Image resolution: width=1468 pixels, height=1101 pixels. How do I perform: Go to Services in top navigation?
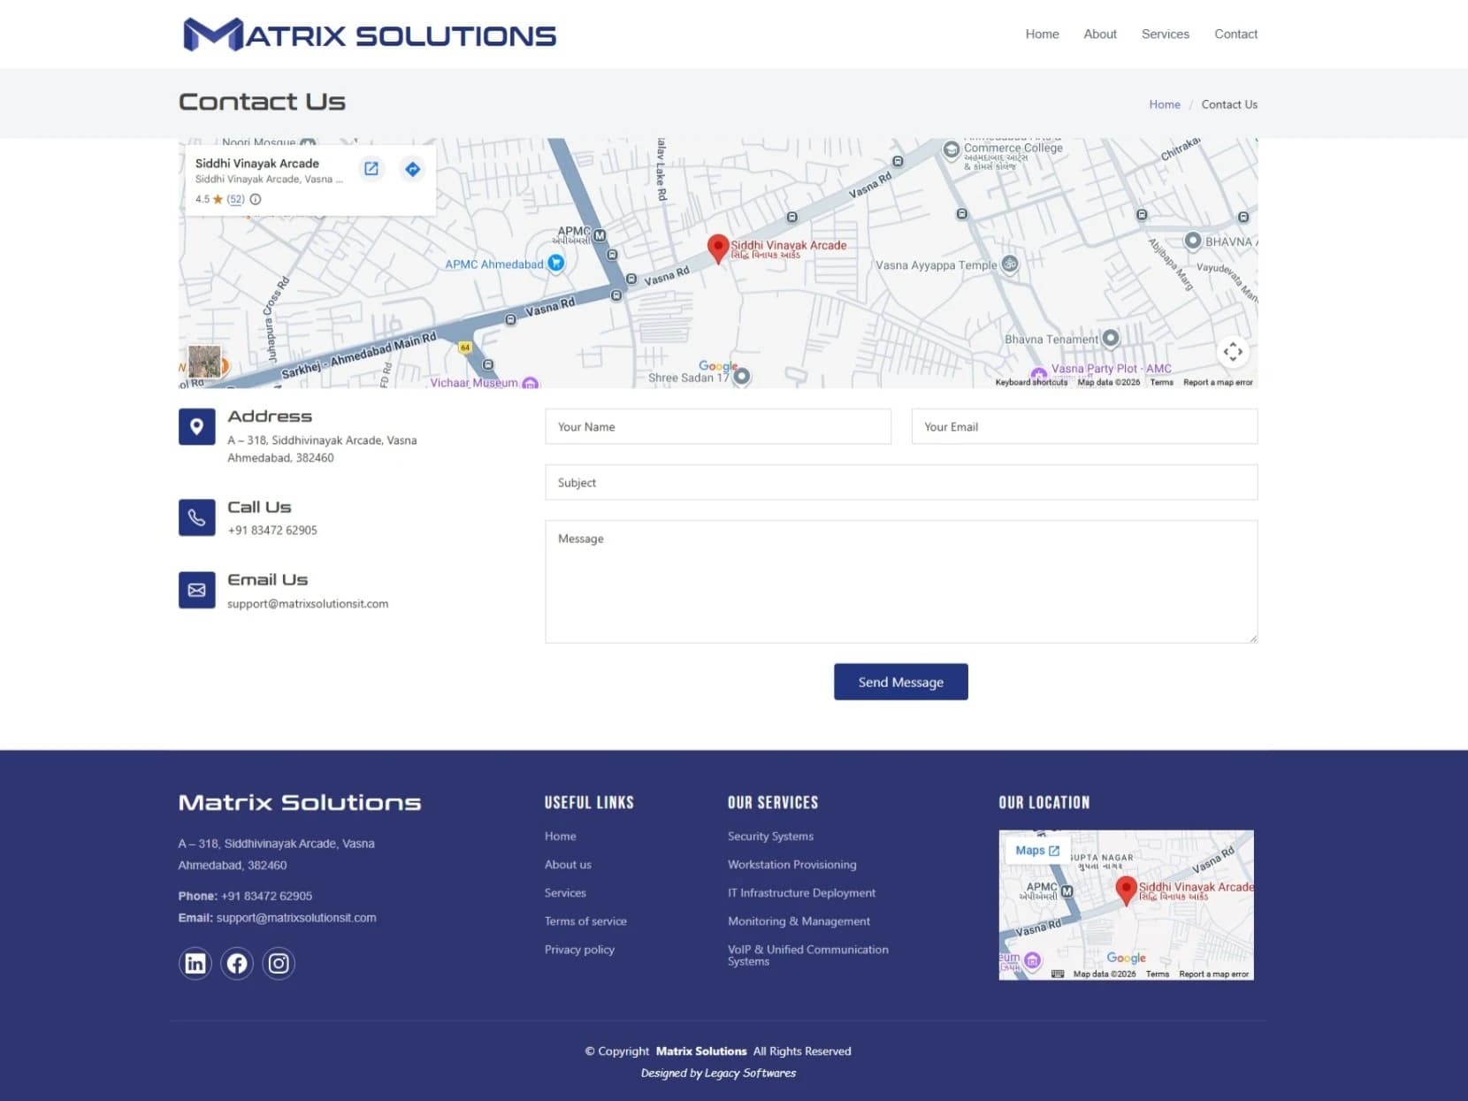(1165, 34)
